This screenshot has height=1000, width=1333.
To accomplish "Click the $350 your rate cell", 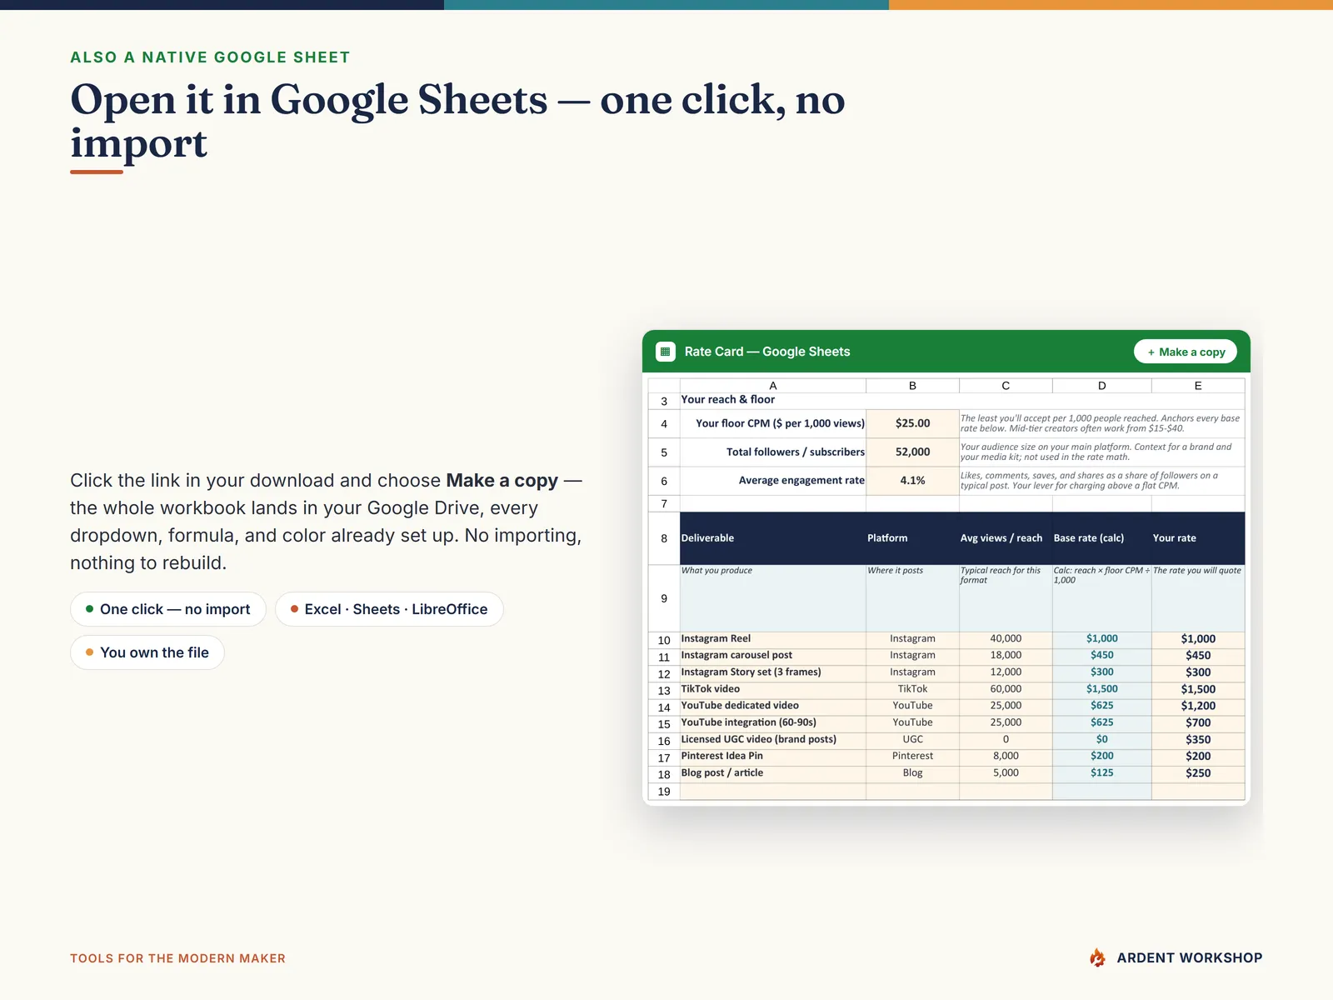I will click(1198, 739).
